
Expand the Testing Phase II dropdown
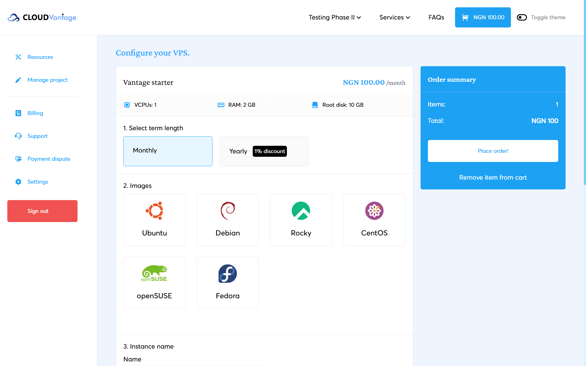point(335,17)
